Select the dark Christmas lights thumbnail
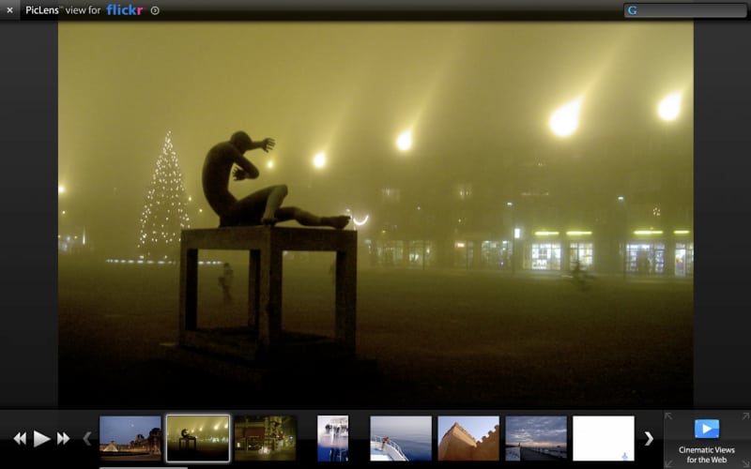 pyautogui.click(x=266, y=438)
